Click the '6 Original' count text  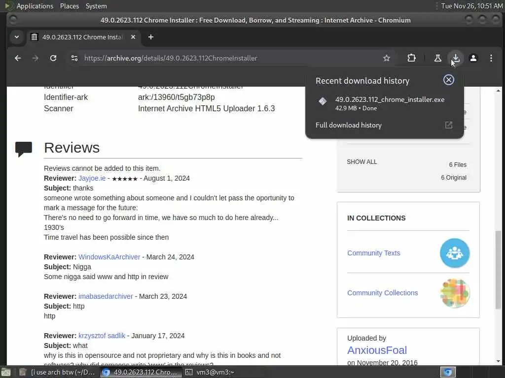point(454,177)
